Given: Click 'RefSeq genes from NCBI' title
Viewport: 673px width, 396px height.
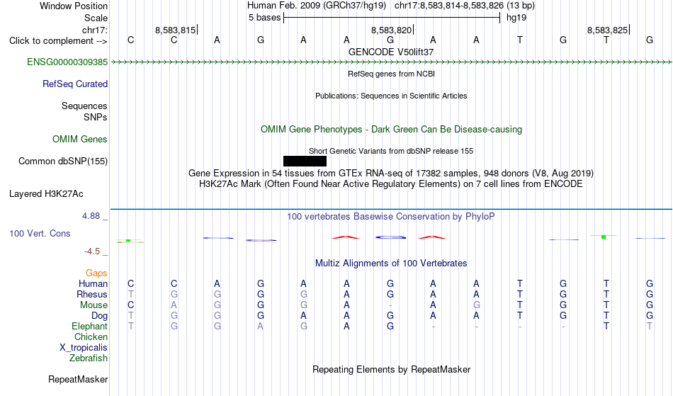Looking at the screenshot, I should pos(391,74).
